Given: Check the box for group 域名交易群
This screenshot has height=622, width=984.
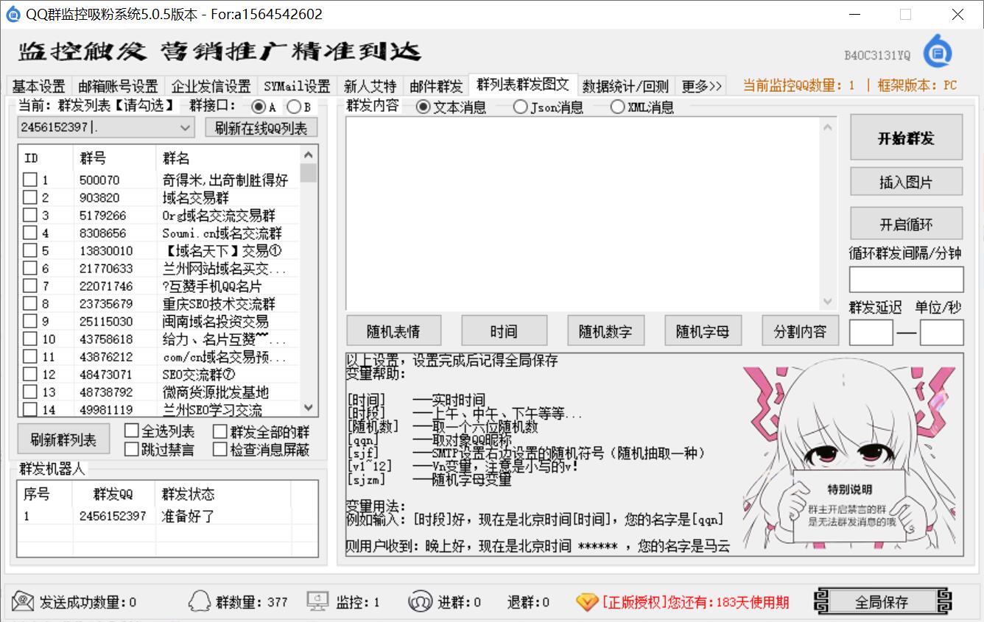Looking at the screenshot, I should point(29,197).
